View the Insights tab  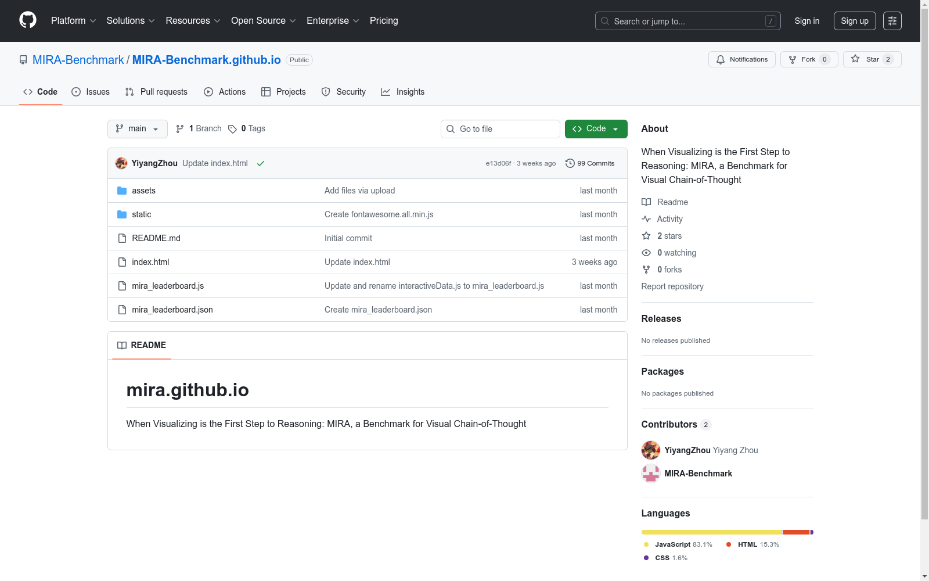coord(402,92)
